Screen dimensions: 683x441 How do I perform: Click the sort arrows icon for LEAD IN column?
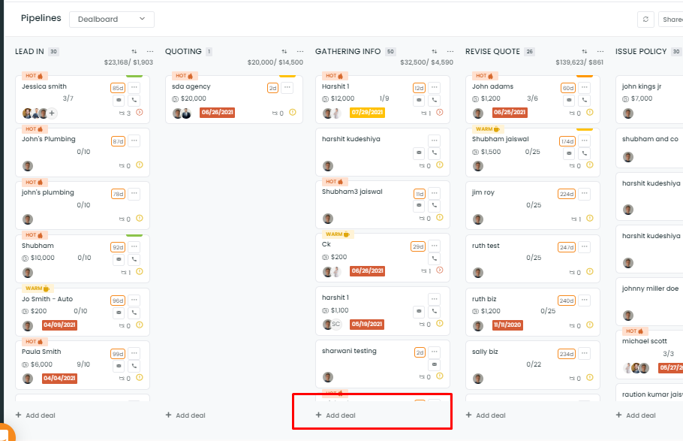pos(134,52)
